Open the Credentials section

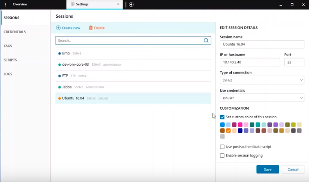(x=15, y=32)
